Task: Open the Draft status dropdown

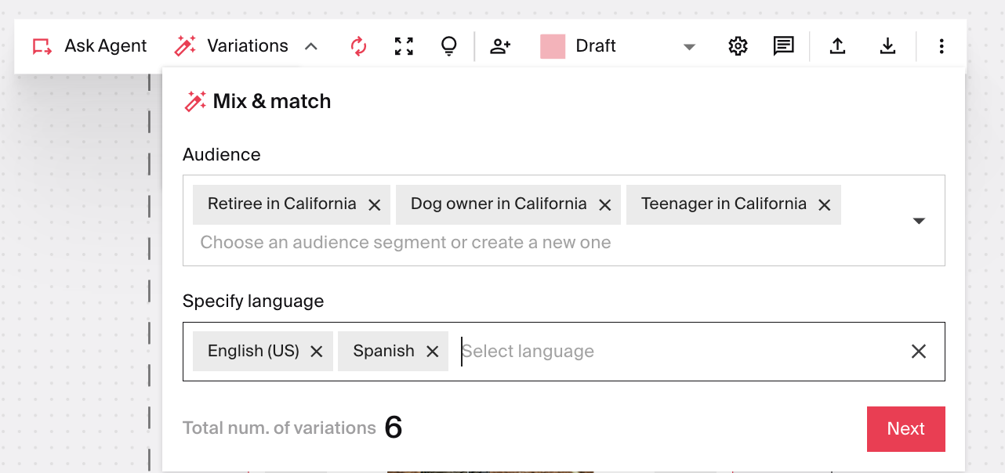Action: click(x=689, y=46)
